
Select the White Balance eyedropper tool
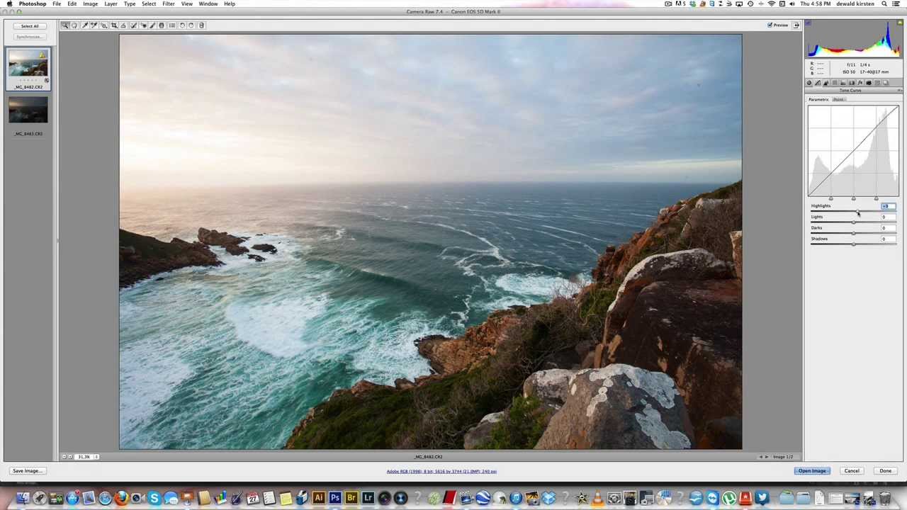click(x=85, y=25)
